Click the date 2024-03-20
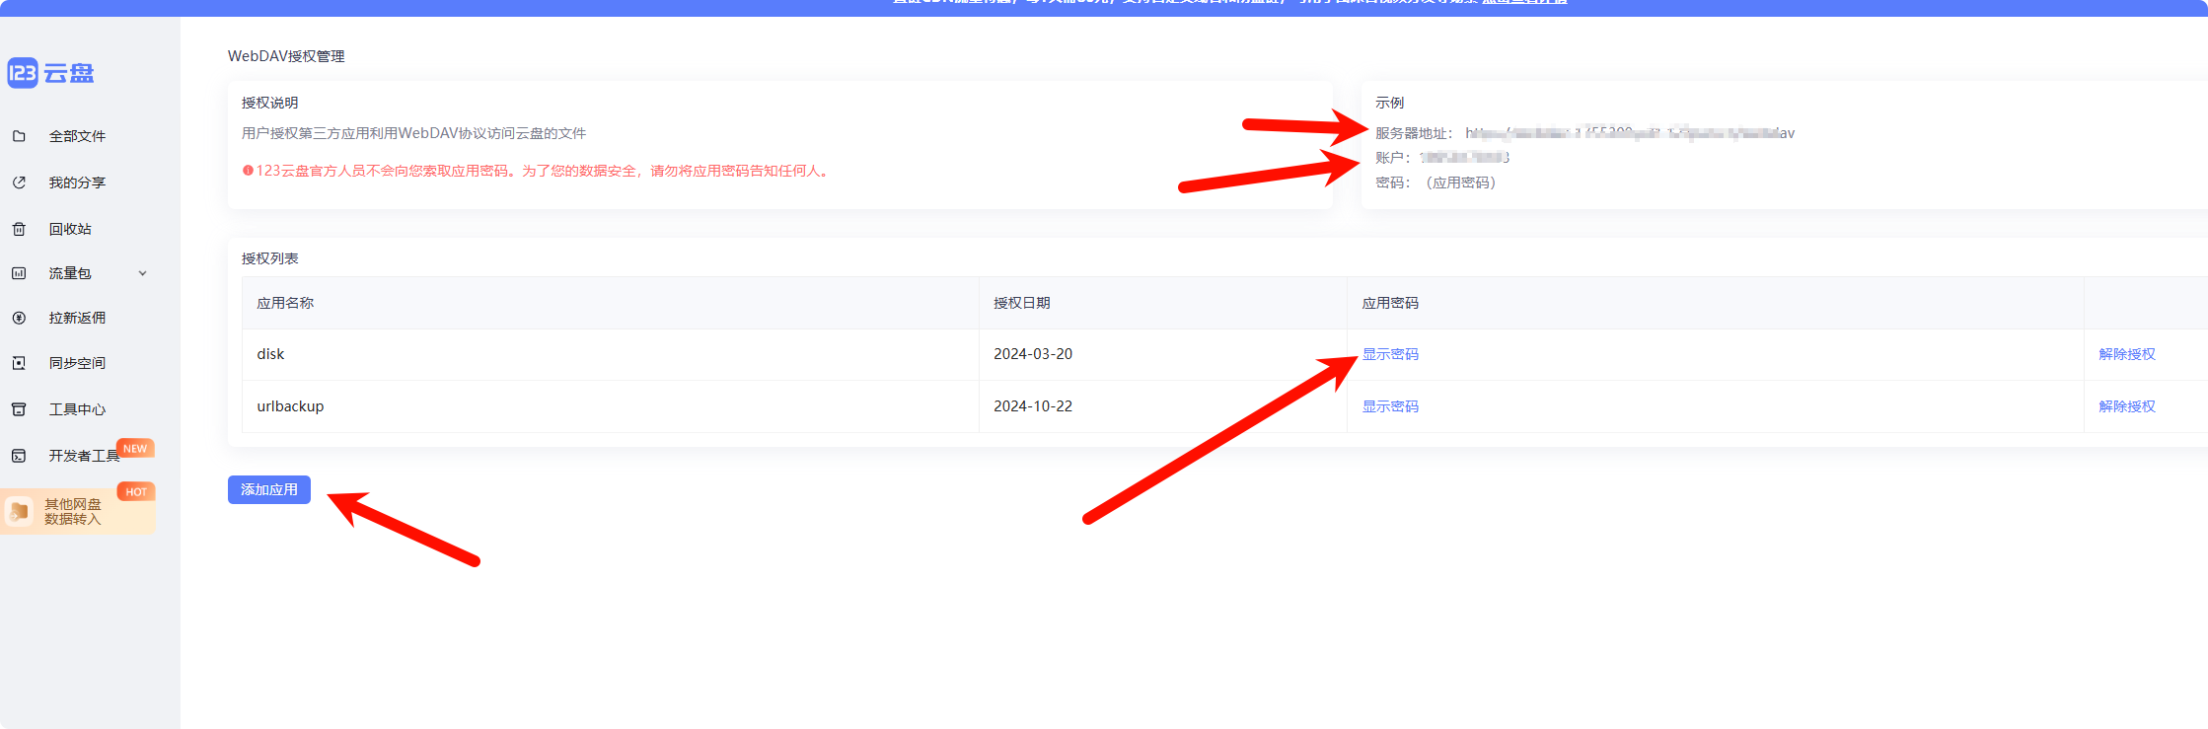 pos(1033,354)
